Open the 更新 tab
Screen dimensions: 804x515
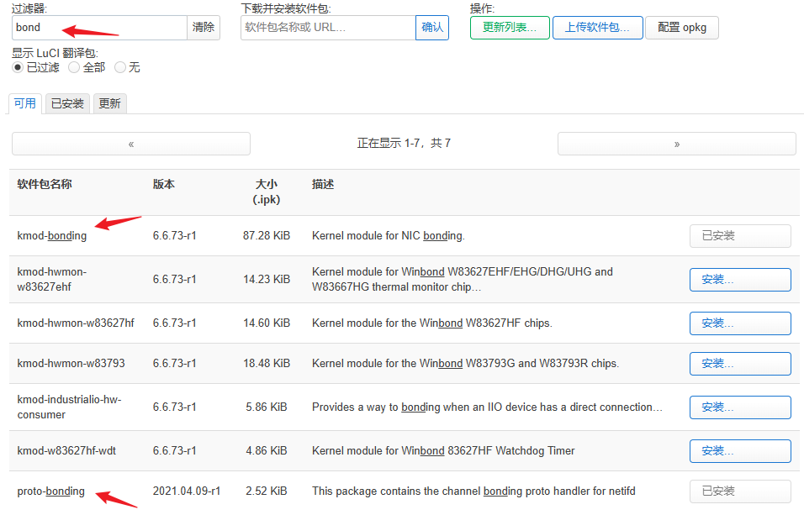click(109, 103)
